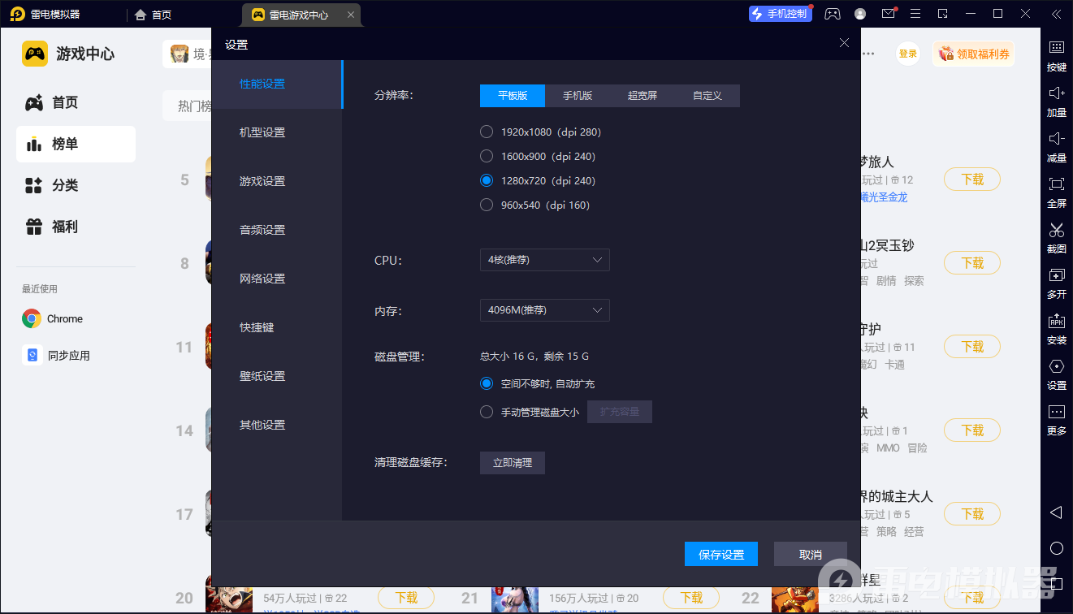Screen dimensions: 1073x614
Task: Click 立即清理 to clean disk cache
Action: (x=512, y=462)
